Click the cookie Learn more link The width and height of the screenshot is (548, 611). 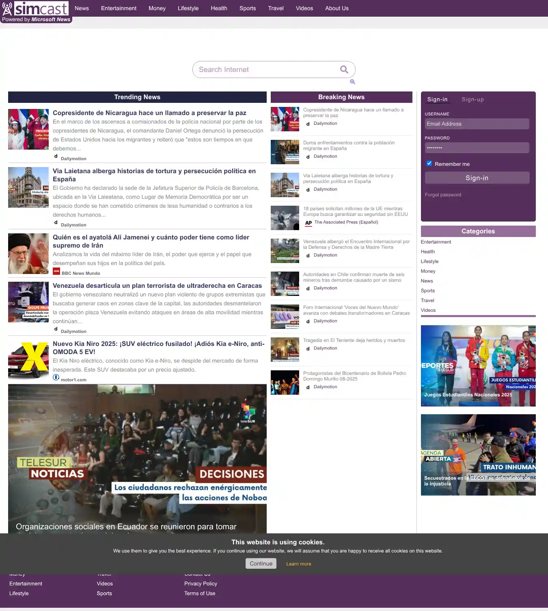point(298,564)
